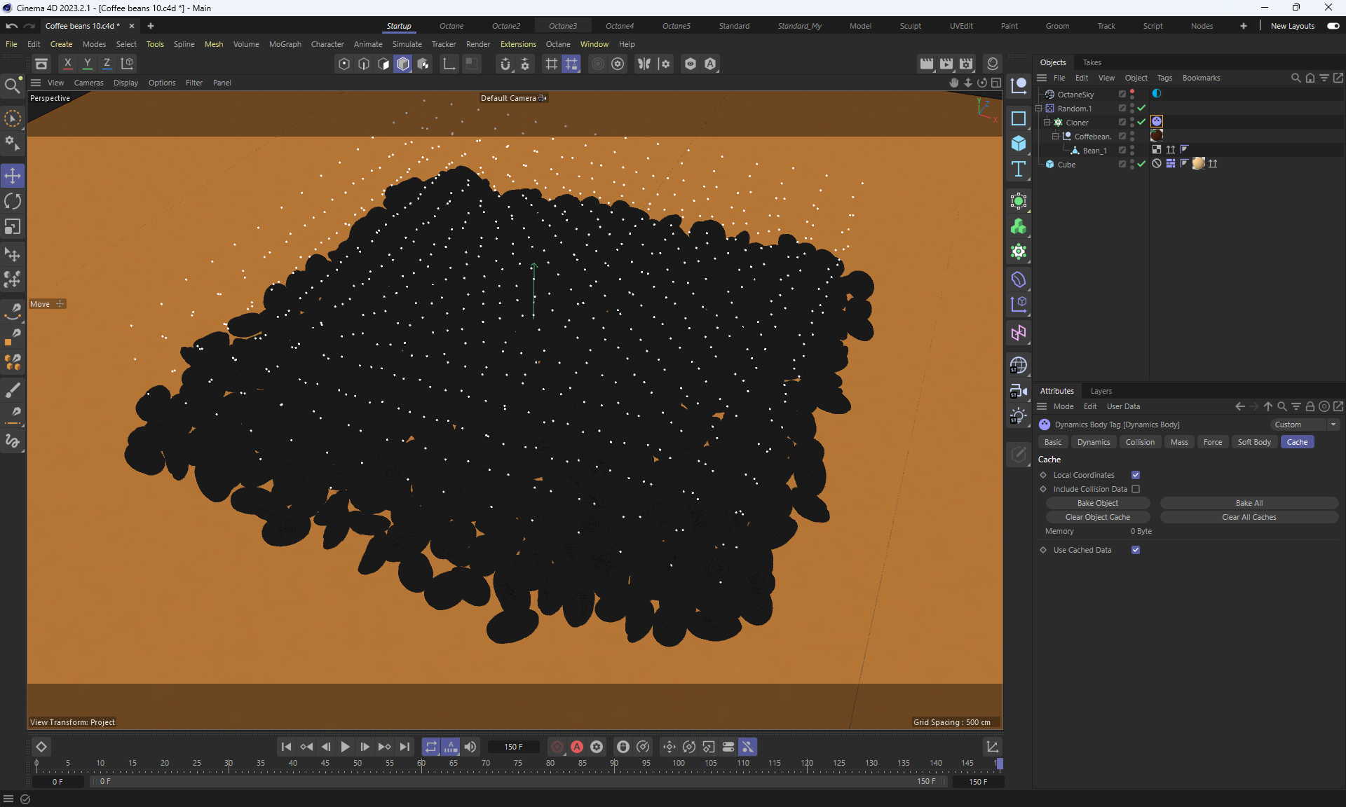Click the Text spline tool icon

click(1019, 169)
